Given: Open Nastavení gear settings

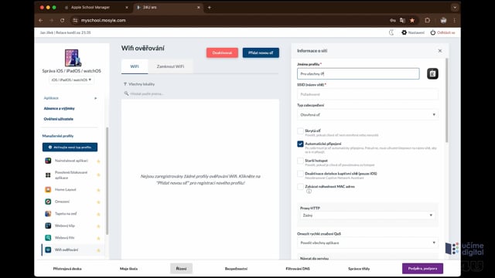Looking at the screenshot, I should (x=404, y=32).
